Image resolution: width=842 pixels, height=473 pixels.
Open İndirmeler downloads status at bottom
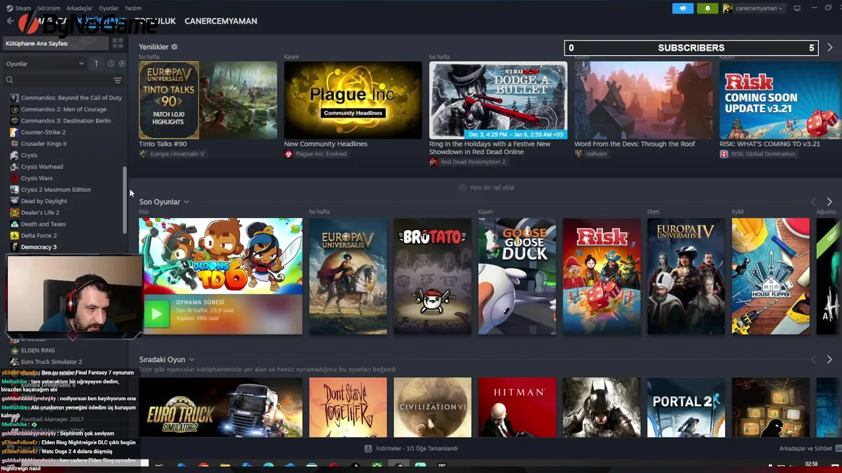click(411, 448)
